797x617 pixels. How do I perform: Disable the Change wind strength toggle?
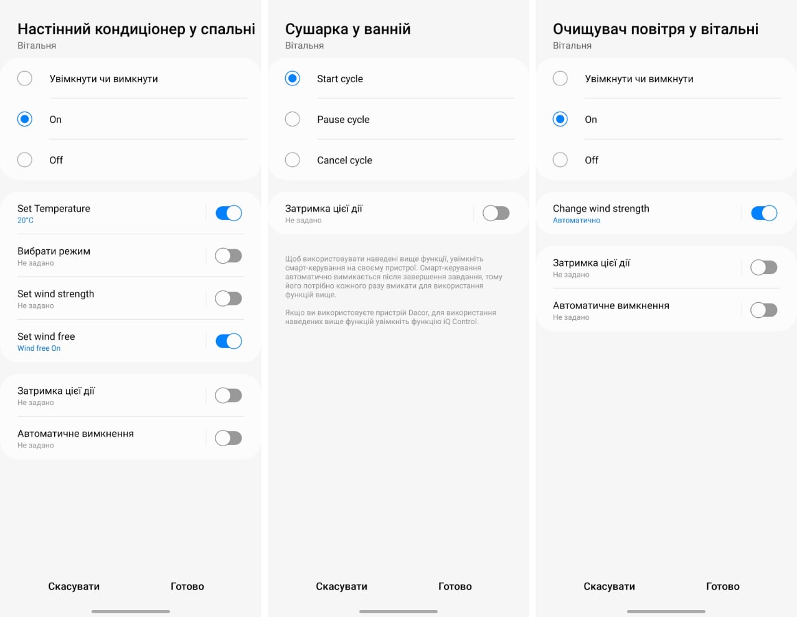pos(764,213)
